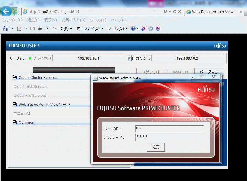Click primary server field 192.168.10.1

88,58
